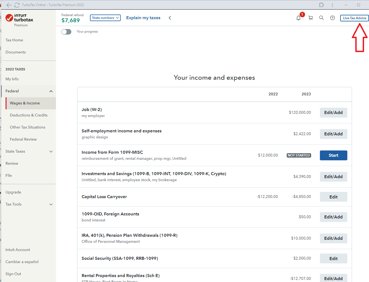Go back with the browser arrow
This screenshot has height=282, width=369.
coord(9,5)
